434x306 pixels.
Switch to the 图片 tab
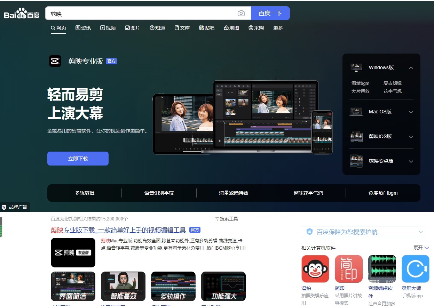[133, 28]
